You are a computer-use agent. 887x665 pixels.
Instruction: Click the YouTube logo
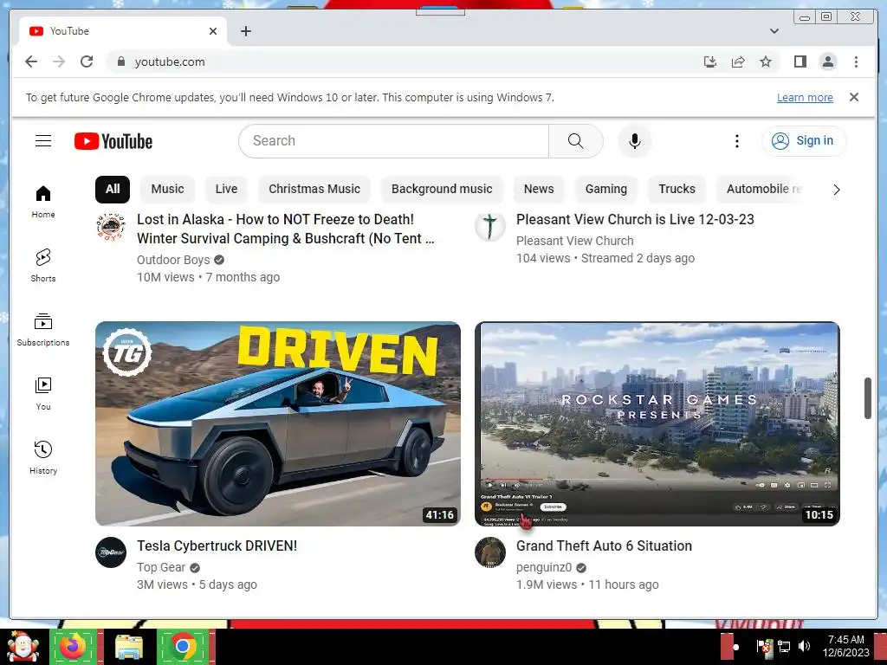click(x=113, y=141)
